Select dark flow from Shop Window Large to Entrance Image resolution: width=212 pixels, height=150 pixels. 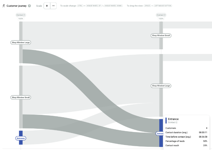(88, 89)
